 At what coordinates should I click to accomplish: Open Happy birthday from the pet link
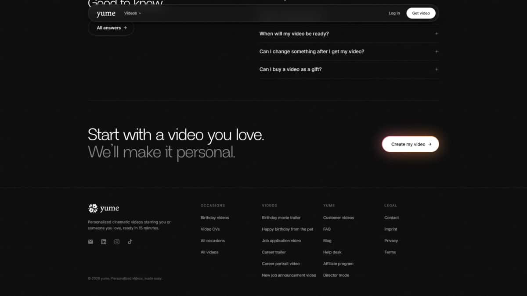click(288, 229)
